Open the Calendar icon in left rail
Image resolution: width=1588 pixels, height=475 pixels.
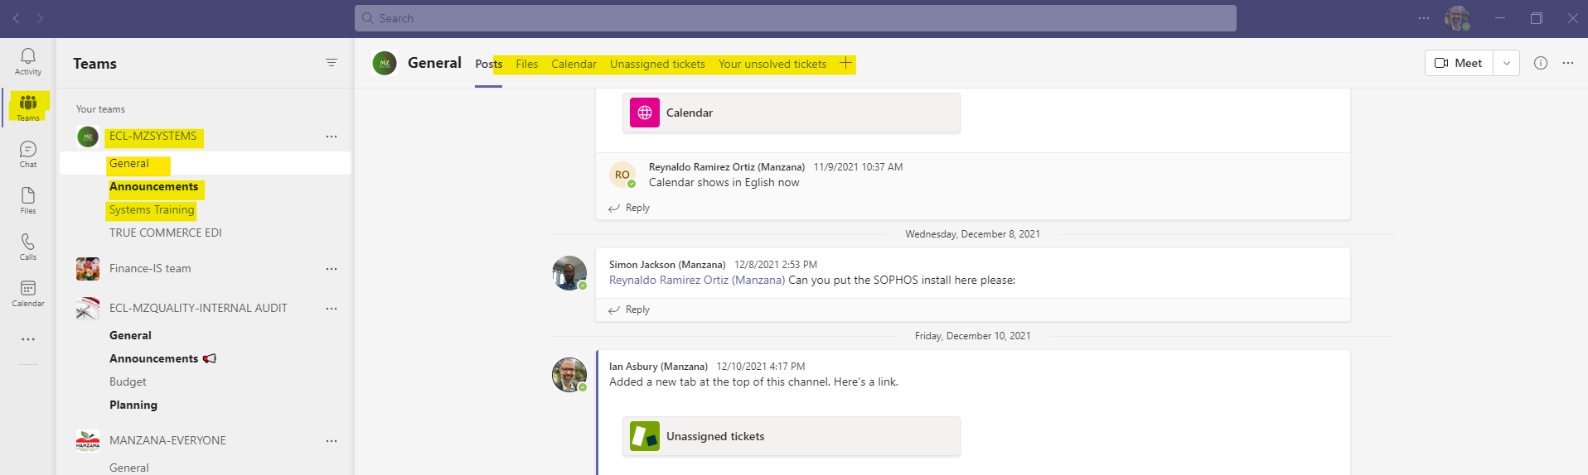point(28,293)
